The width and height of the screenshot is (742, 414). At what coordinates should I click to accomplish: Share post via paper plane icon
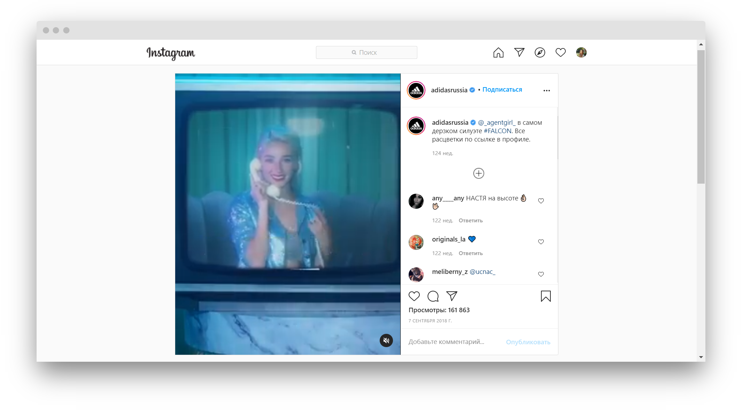[451, 296]
